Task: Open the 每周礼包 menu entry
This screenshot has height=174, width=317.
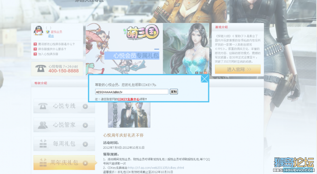Action: pos(64,144)
